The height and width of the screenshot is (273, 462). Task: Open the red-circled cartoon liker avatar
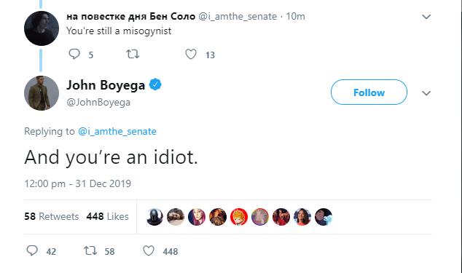click(x=239, y=217)
